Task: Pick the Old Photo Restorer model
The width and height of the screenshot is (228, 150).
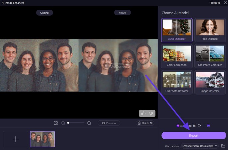Action: 177,82
